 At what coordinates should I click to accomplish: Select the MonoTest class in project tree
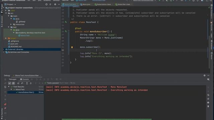point(24,36)
